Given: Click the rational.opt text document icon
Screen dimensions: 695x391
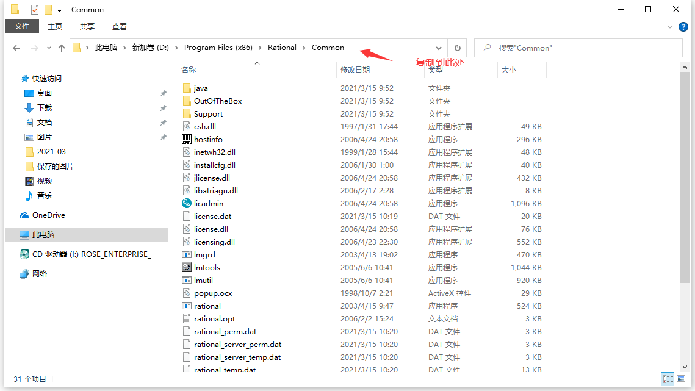Looking at the screenshot, I should (x=187, y=319).
